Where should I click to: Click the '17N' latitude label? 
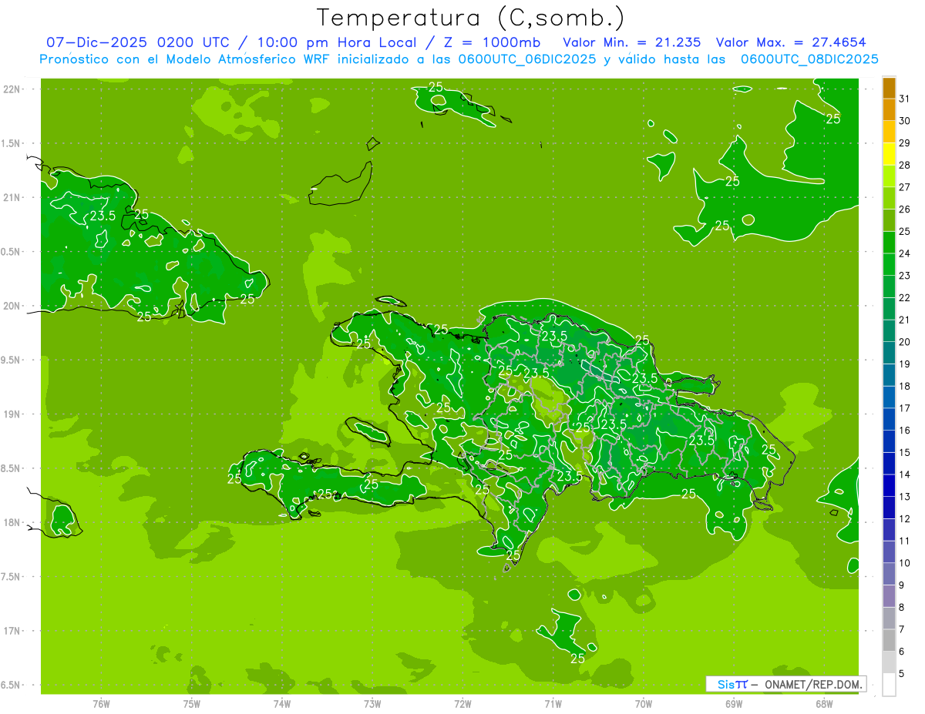tap(11, 631)
